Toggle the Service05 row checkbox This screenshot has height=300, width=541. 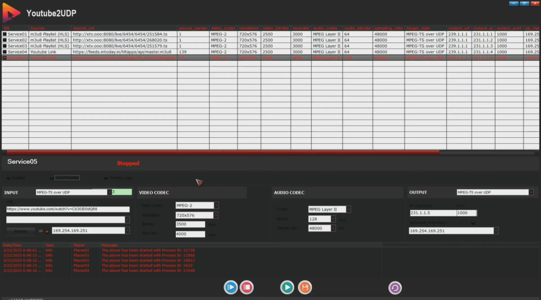4,58
